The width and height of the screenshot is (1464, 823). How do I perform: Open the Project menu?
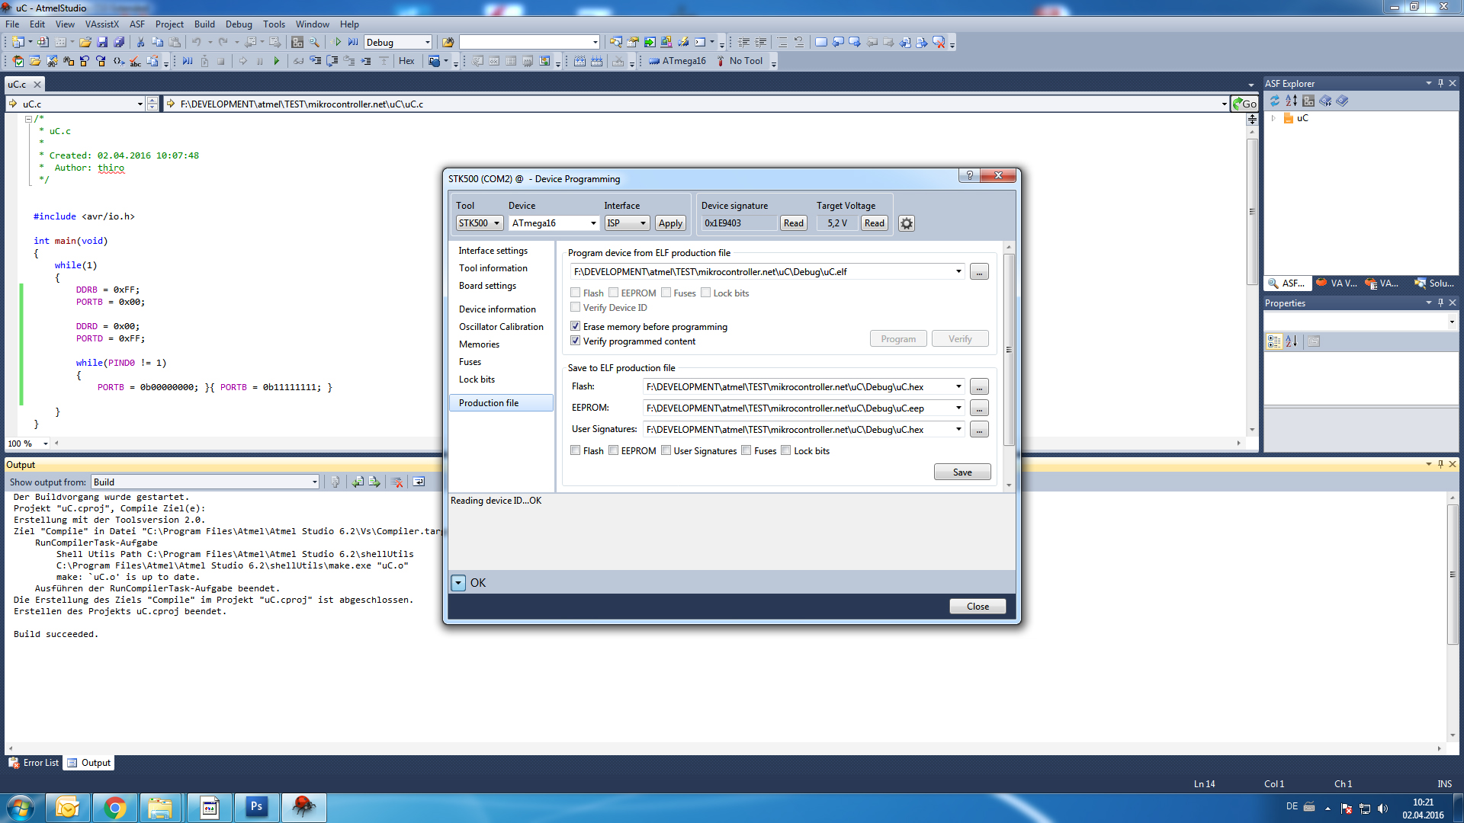pos(169,24)
